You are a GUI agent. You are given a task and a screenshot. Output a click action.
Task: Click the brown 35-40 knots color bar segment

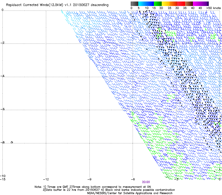pos(189,4)
